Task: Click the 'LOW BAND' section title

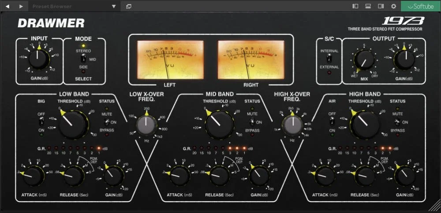Action: 74,94
